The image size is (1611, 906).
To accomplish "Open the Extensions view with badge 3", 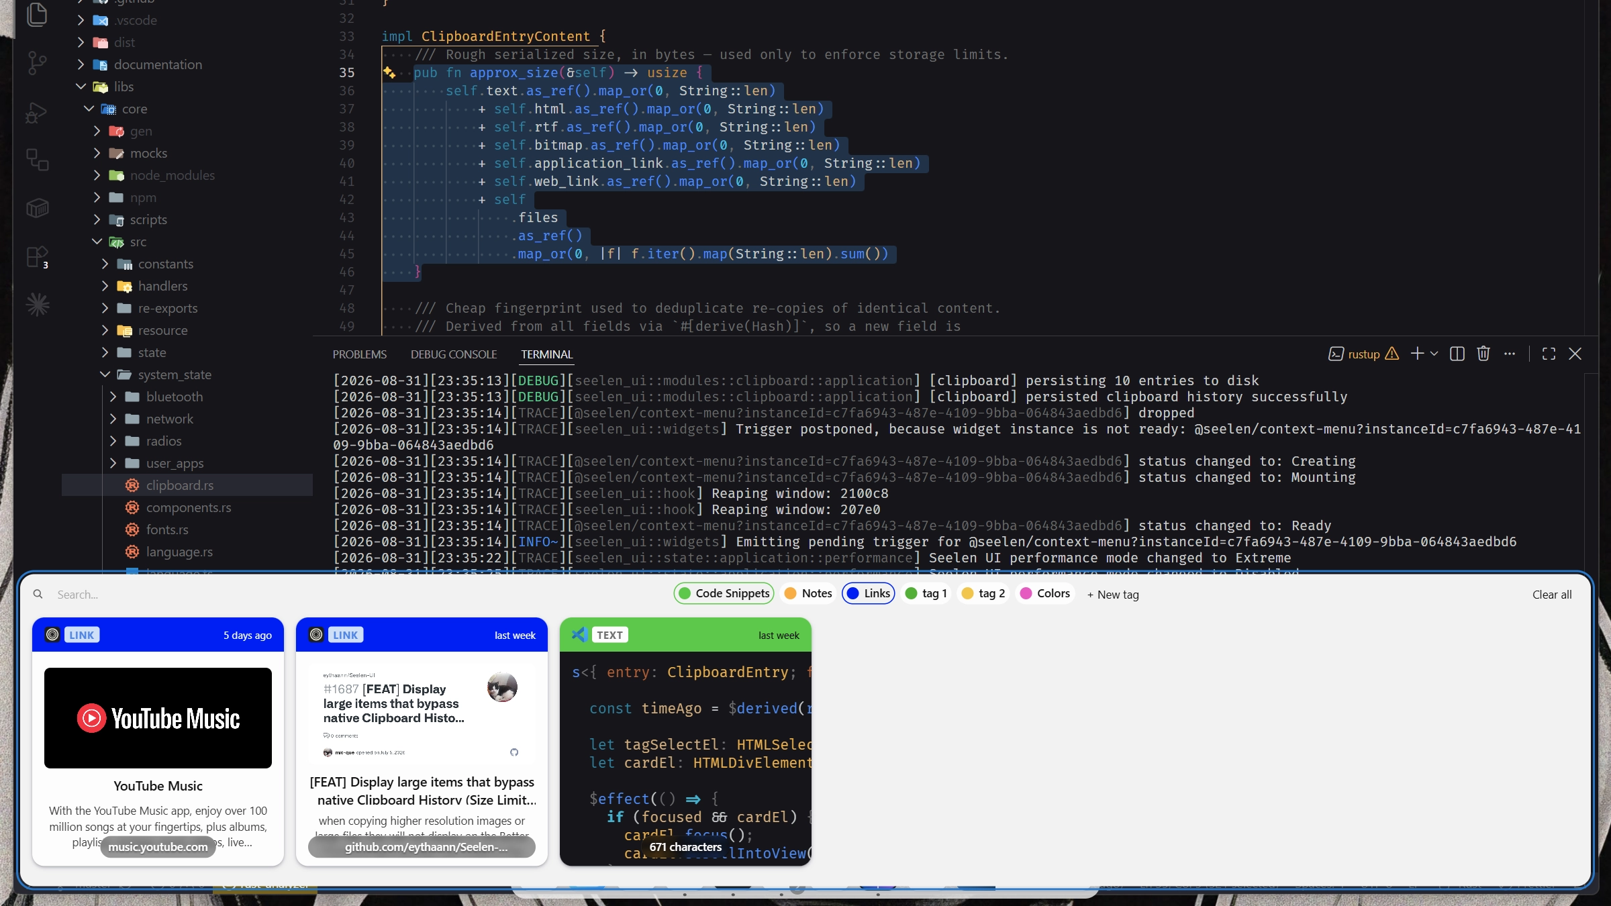I will click(x=37, y=257).
